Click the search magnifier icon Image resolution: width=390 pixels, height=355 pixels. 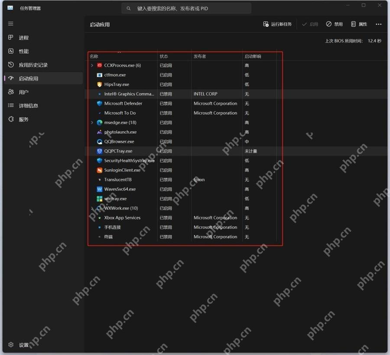coord(129,9)
